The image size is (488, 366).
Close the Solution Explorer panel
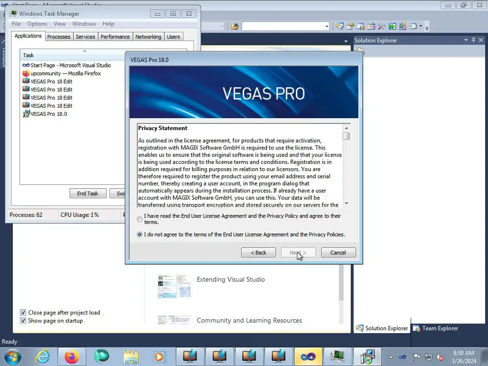click(x=481, y=40)
